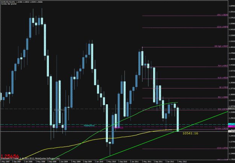Click the red 1.25656 price display
Image resolution: width=235 pixels, height=163 pixels.
coord(10,156)
